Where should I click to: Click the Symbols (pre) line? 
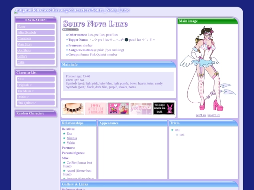click(x=114, y=84)
